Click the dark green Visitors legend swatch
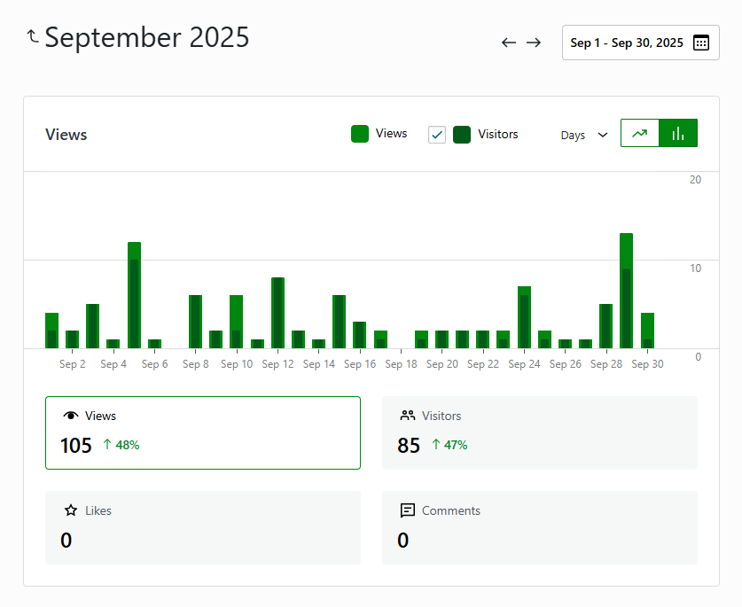The height and width of the screenshot is (607, 742). click(x=462, y=135)
